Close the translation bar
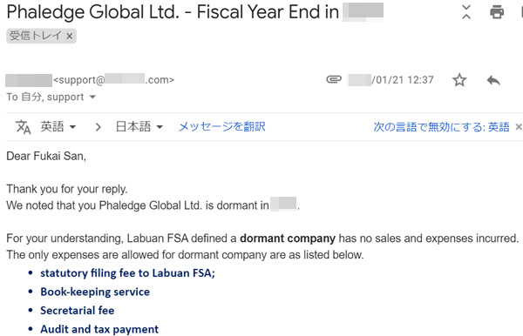The width and height of the screenshot is (523, 336). pyautogui.click(x=519, y=127)
